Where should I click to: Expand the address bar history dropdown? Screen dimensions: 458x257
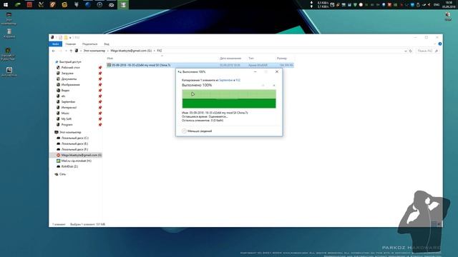[406, 51]
